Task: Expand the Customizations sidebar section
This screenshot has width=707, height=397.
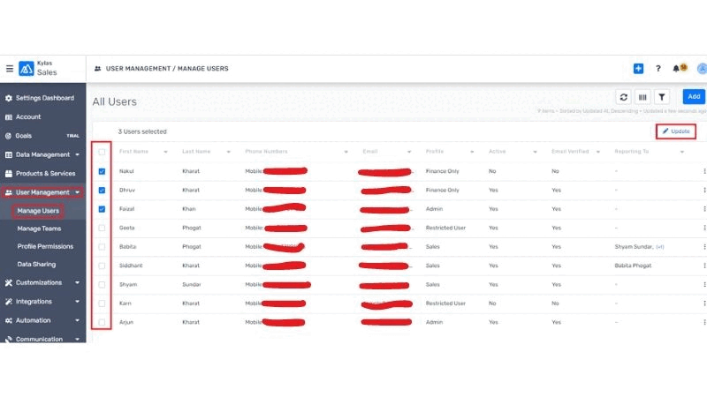Action: (78, 283)
